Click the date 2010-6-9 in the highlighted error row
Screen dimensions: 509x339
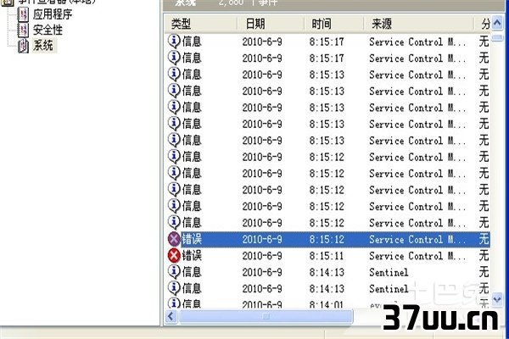tap(262, 239)
